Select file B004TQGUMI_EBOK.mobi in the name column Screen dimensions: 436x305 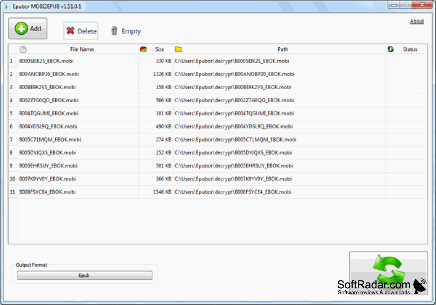(49, 113)
